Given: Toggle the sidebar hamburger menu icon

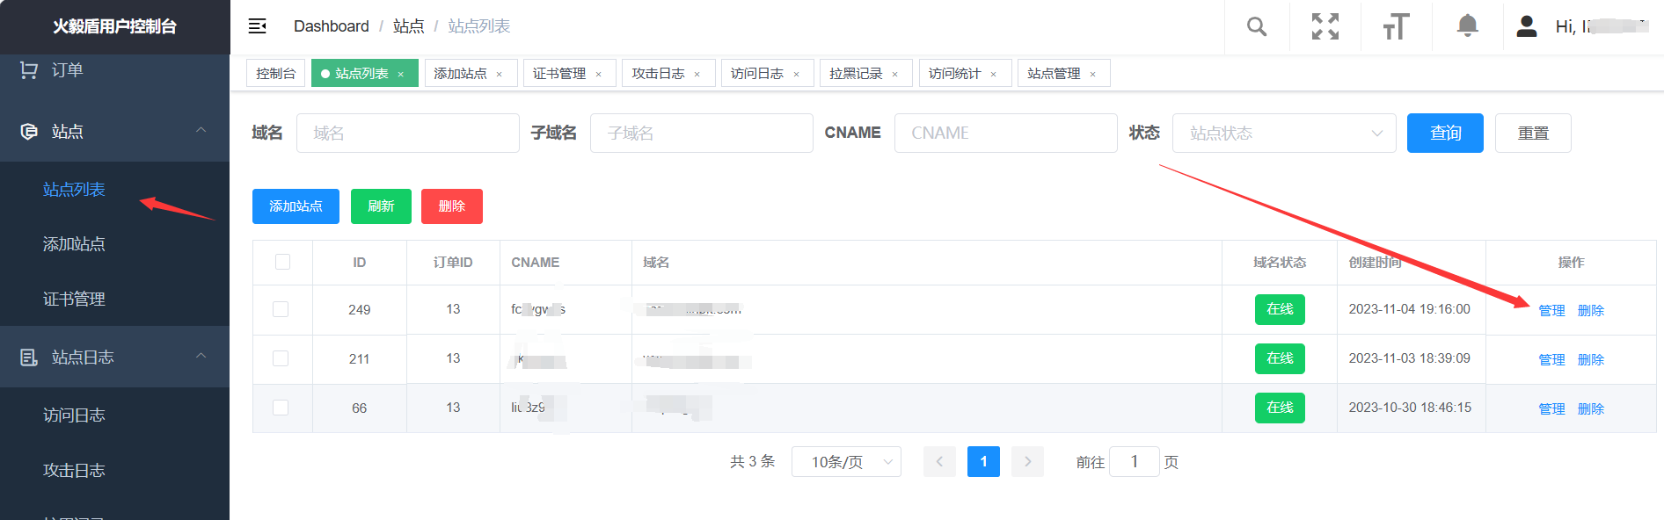Looking at the screenshot, I should click(x=258, y=26).
